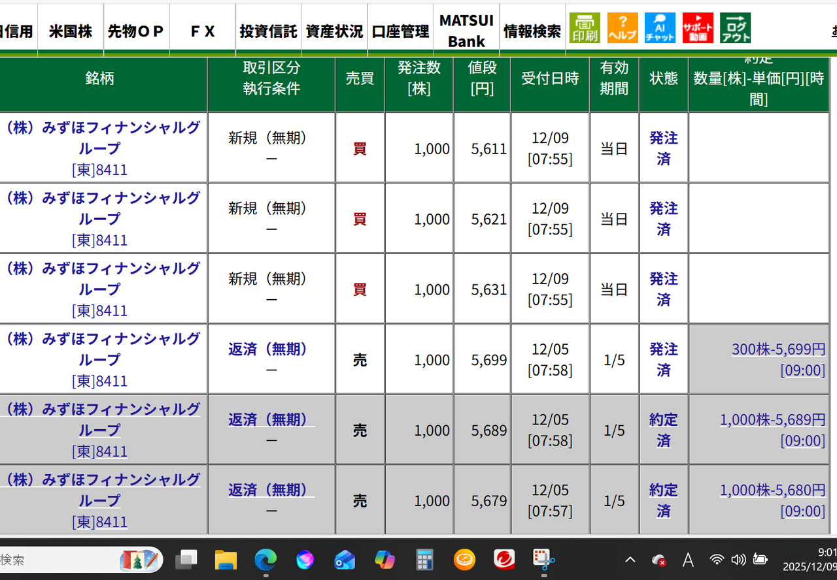The height and width of the screenshot is (580, 837).
Task: Open the 印刷 print icon
Action: click(583, 27)
